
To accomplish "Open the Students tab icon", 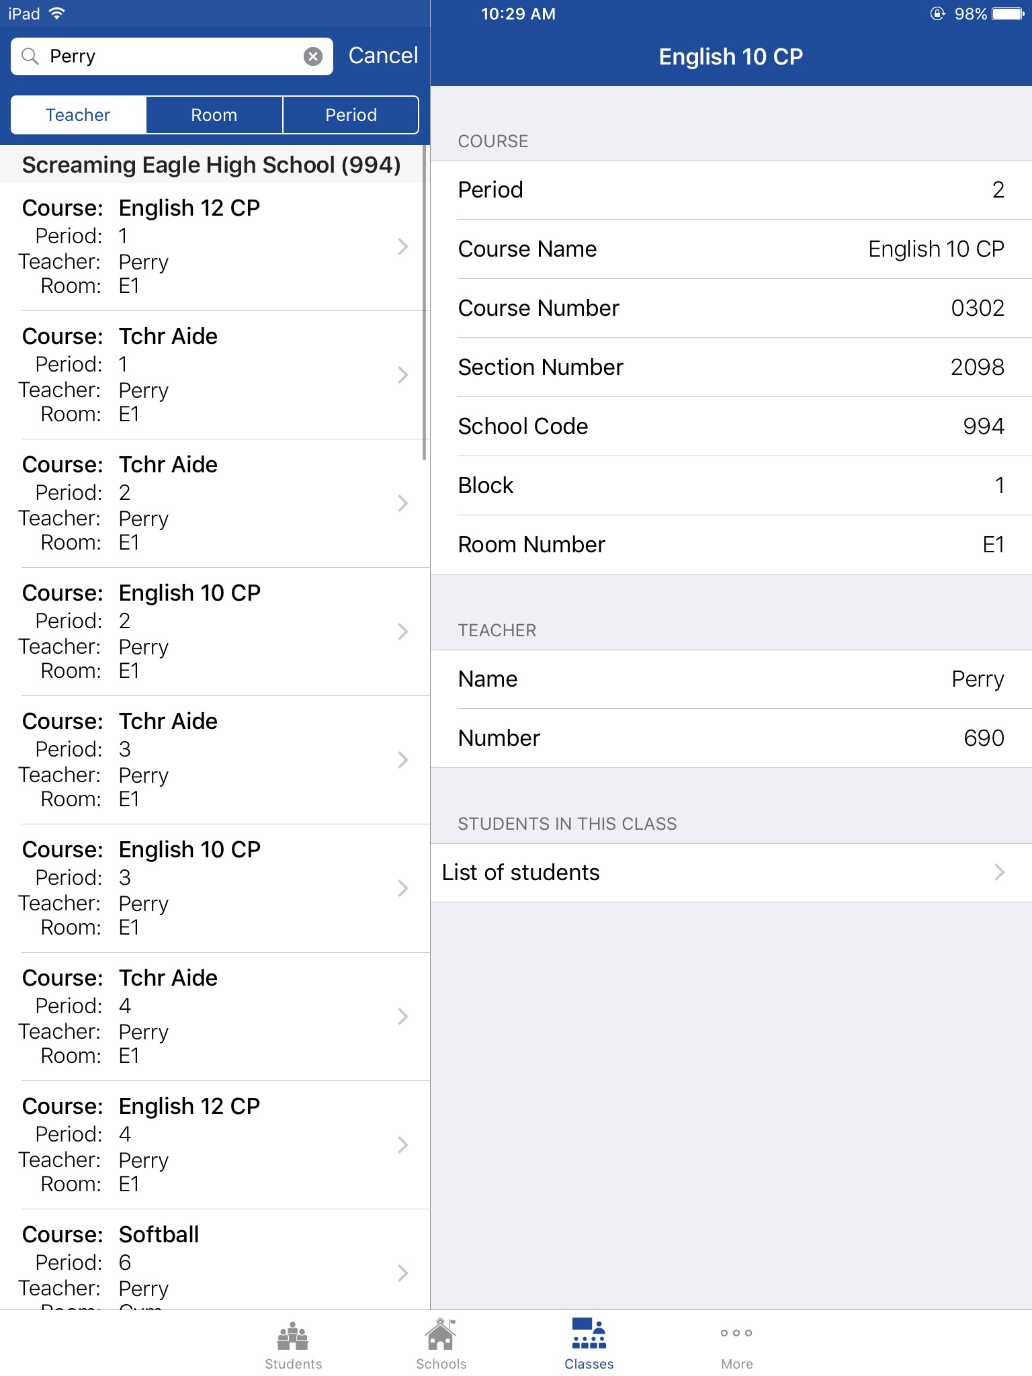I will point(293,1336).
